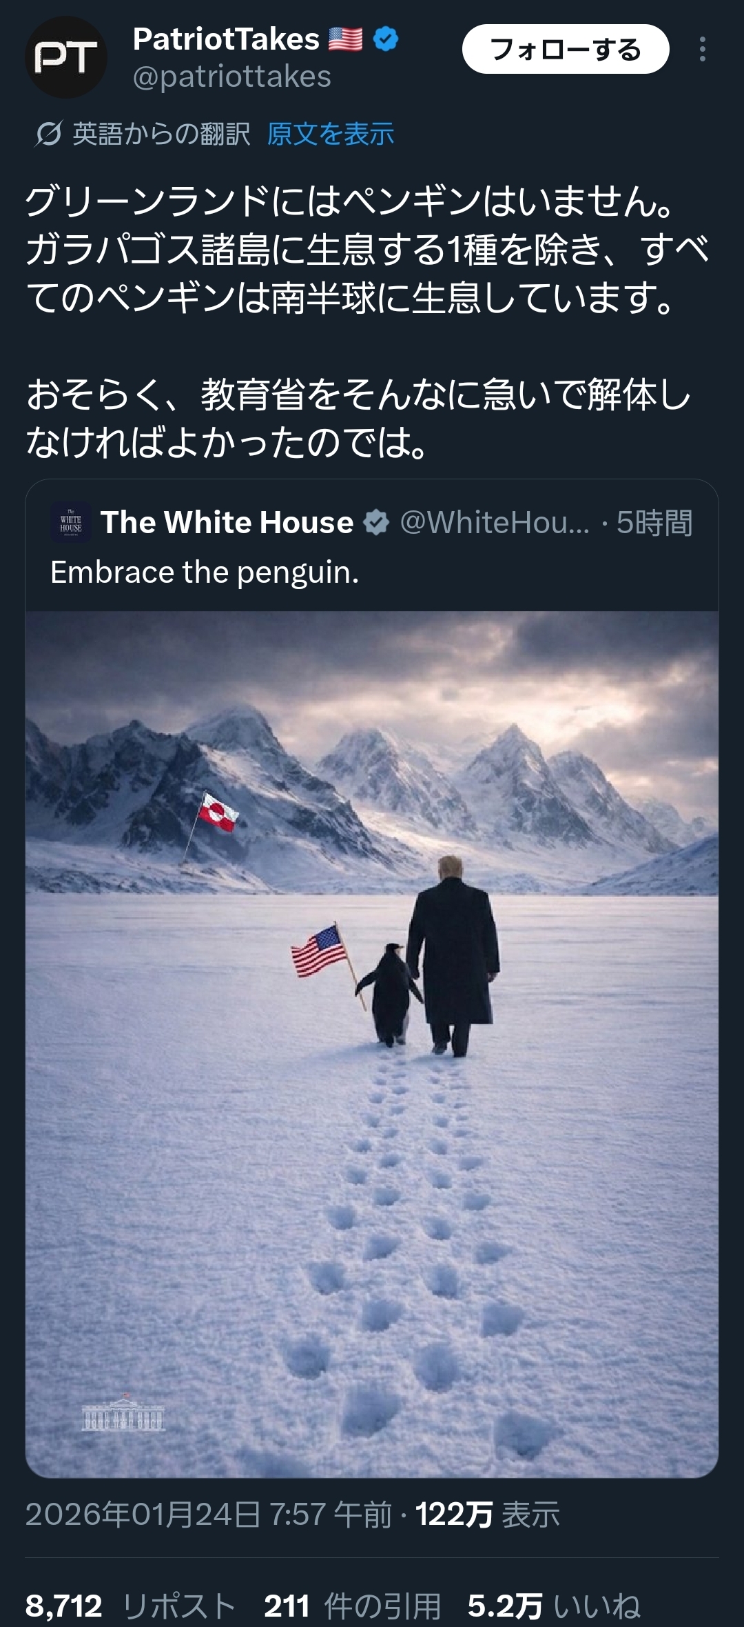View the 122万 表示 view count

click(x=488, y=1515)
